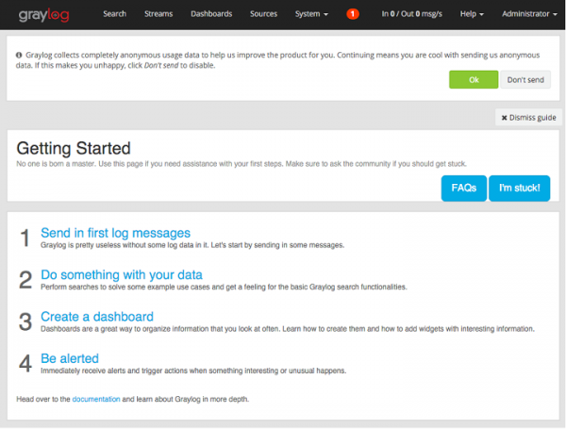
Task: Click 'Perform searches to solve some example use cases' text
Action: (x=224, y=288)
